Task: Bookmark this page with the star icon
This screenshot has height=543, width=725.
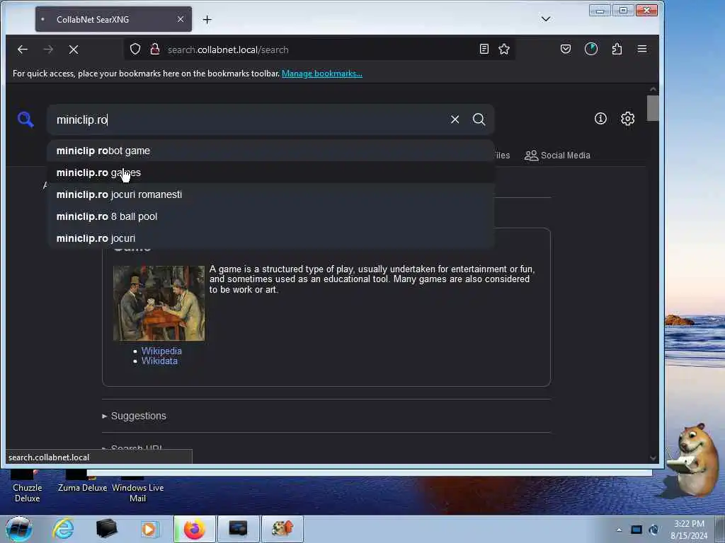Action: tap(504, 49)
